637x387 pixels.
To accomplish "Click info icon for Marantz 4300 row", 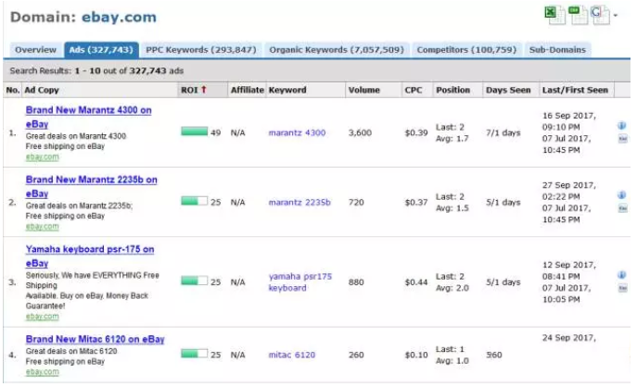I will click(x=621, y=125).
